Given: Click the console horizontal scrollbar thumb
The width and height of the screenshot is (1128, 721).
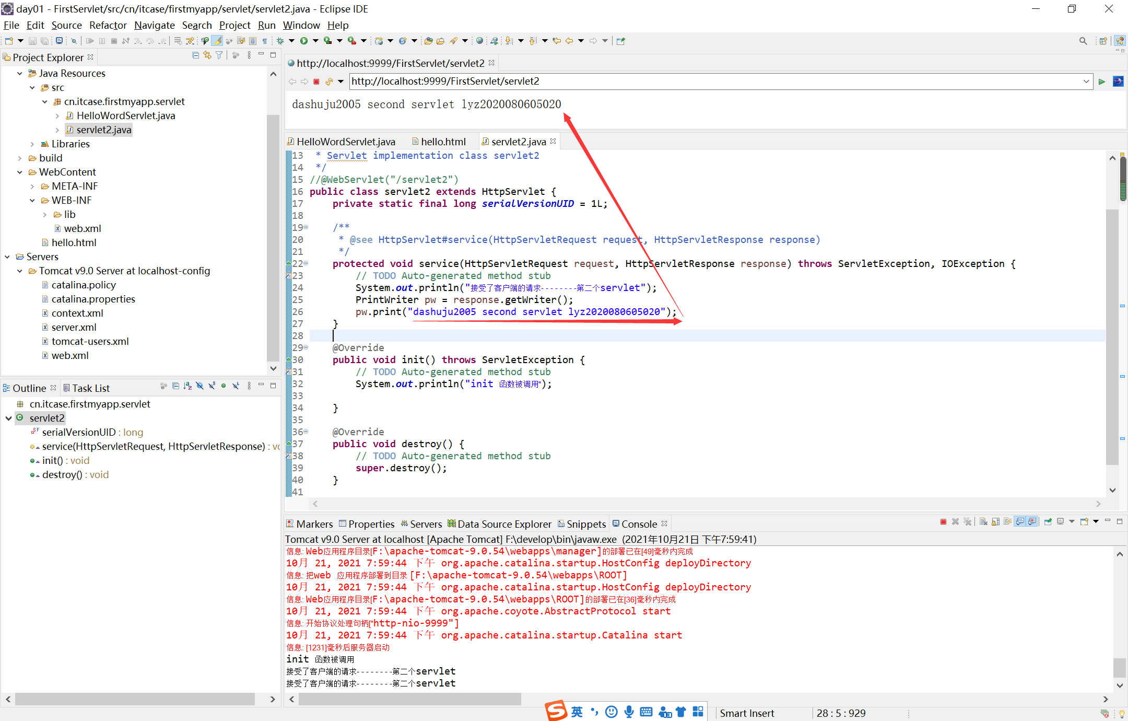Looking at the screenshot, I should [x=409, y=699].
